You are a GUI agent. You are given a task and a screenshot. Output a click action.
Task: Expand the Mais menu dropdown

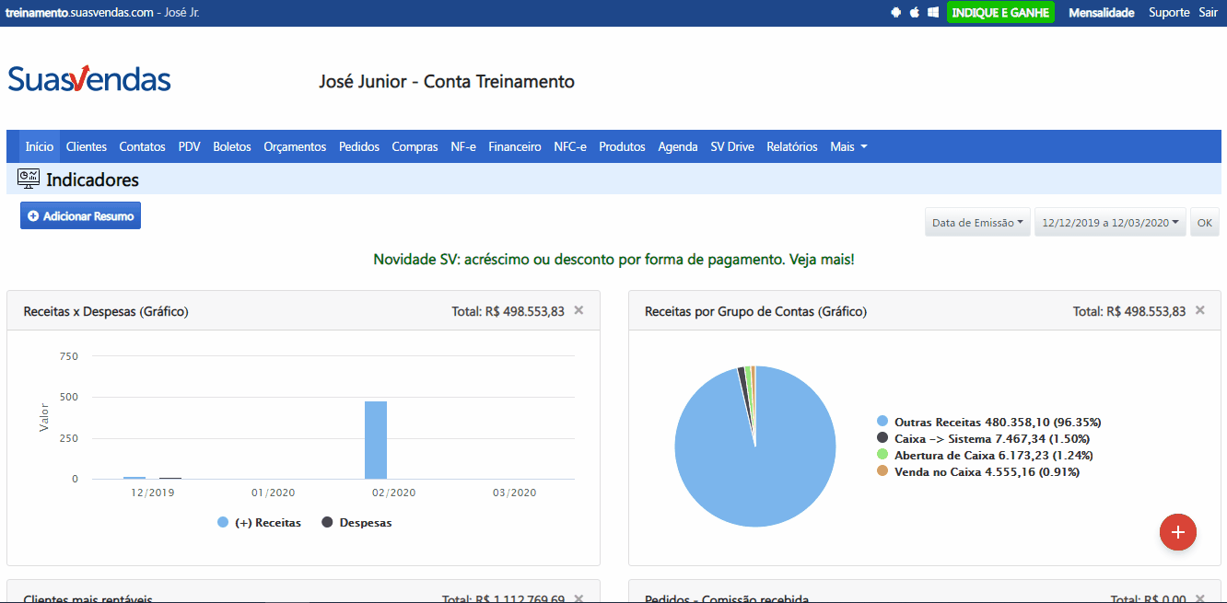point(848,146)
